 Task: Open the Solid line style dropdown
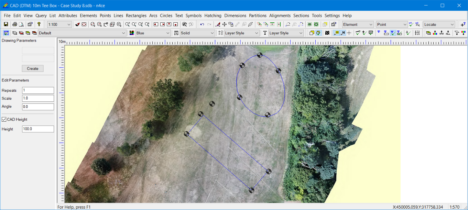pyautogui.click(x=197, y=33)
